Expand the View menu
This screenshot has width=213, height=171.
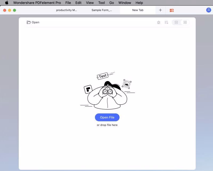point(90,3)
